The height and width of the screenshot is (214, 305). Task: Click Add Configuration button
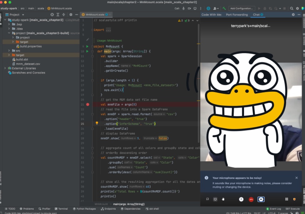pyautogui.click(x=242, y=9)
